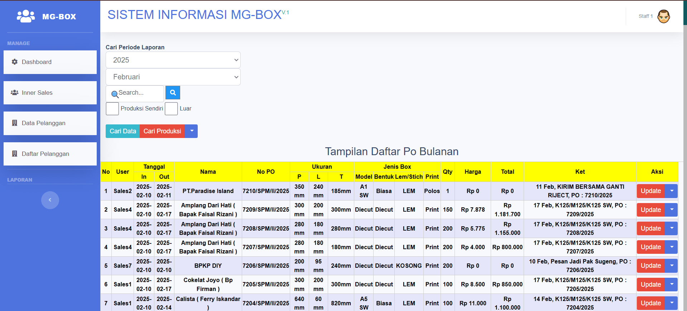Tick the Produksi Sendiri checkbox
This screenshot has height=311, width=687.
[112, 109]
